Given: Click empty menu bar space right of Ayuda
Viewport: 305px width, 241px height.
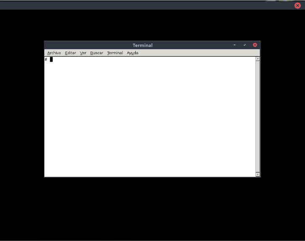Looking at the screenshot, I should pyautogui.click(x=199, y=53).
